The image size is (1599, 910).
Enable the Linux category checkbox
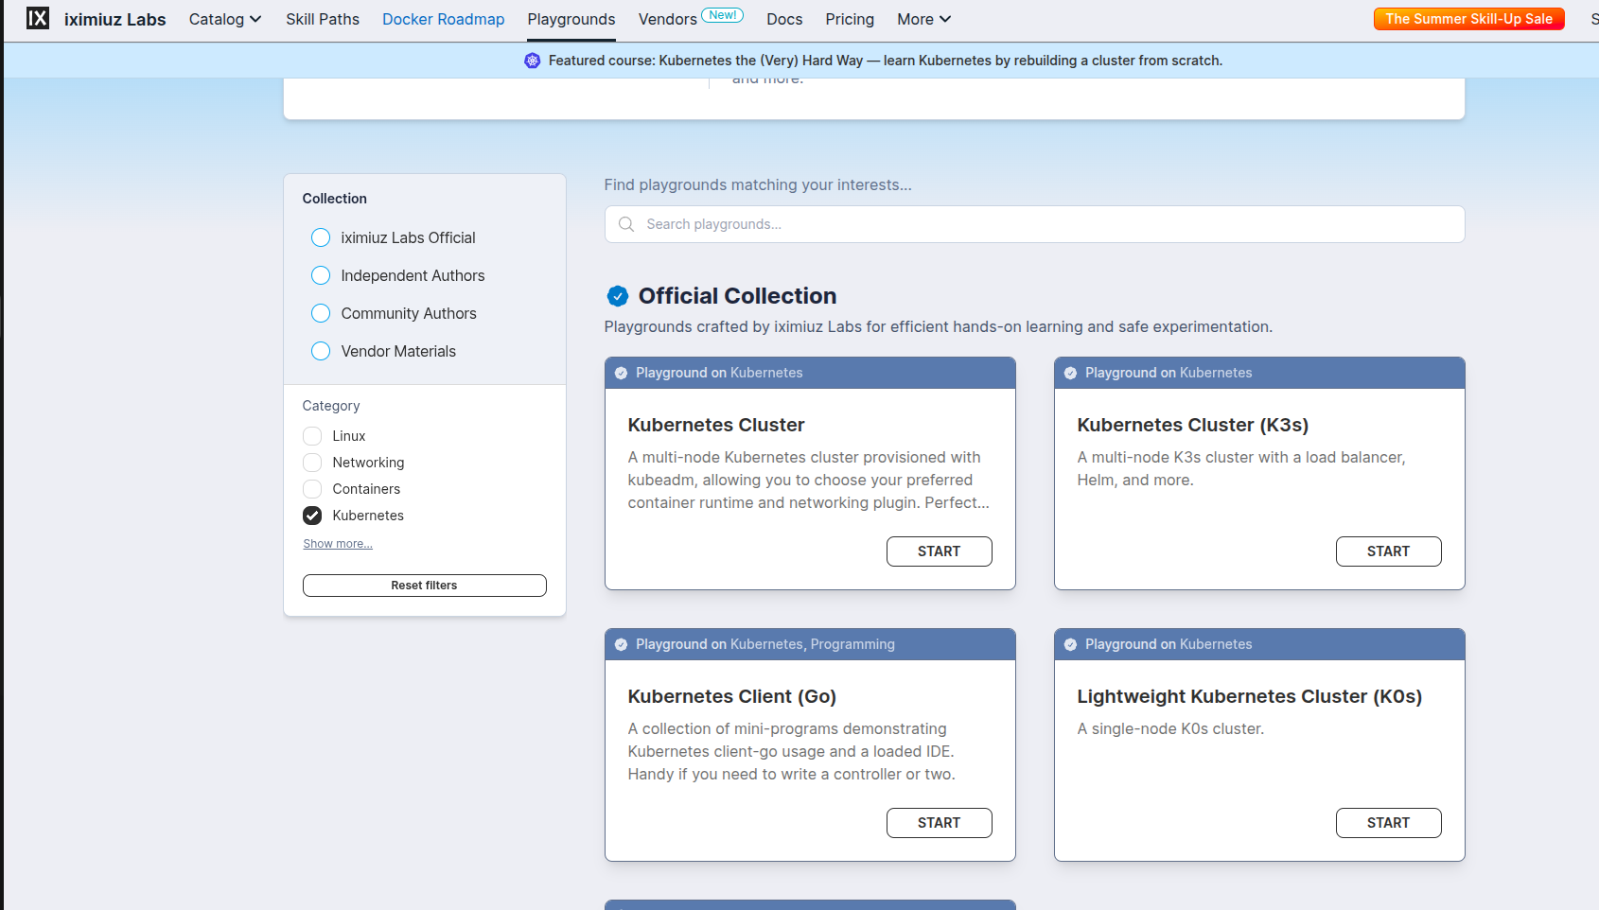tap(312, 436)
